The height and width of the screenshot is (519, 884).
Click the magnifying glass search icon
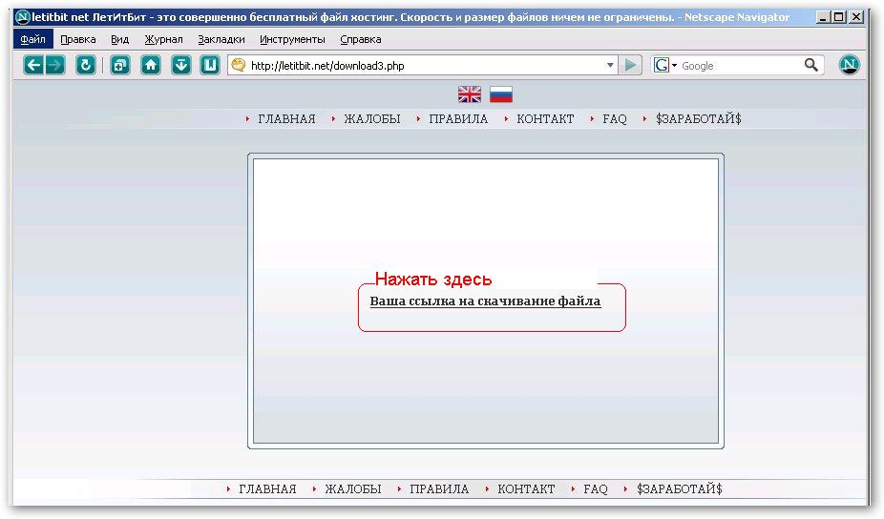[x=811, y=66]
